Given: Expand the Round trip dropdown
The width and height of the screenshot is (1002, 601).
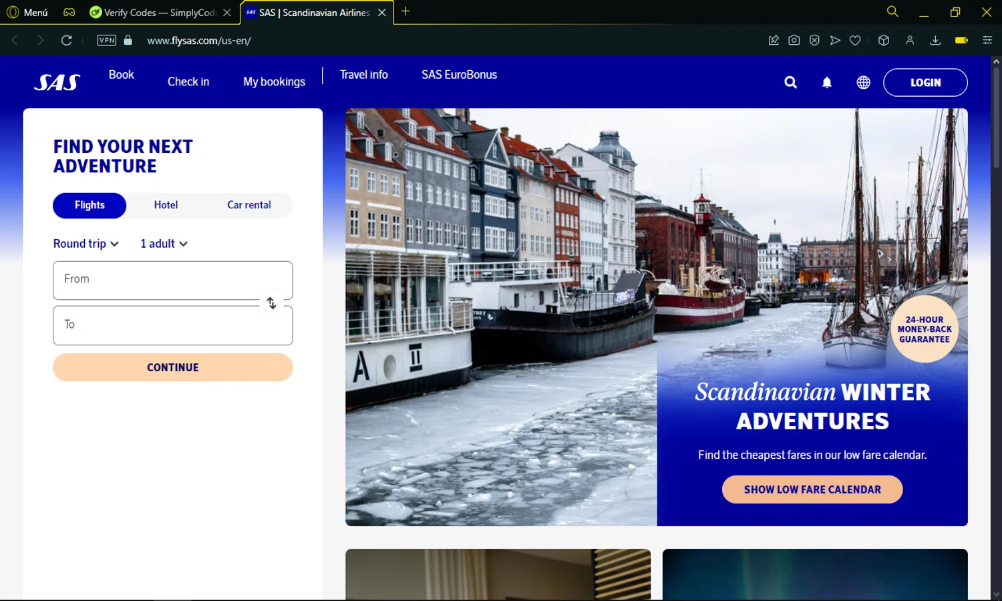Looking at the screenshot, I should tap(86, 244).
